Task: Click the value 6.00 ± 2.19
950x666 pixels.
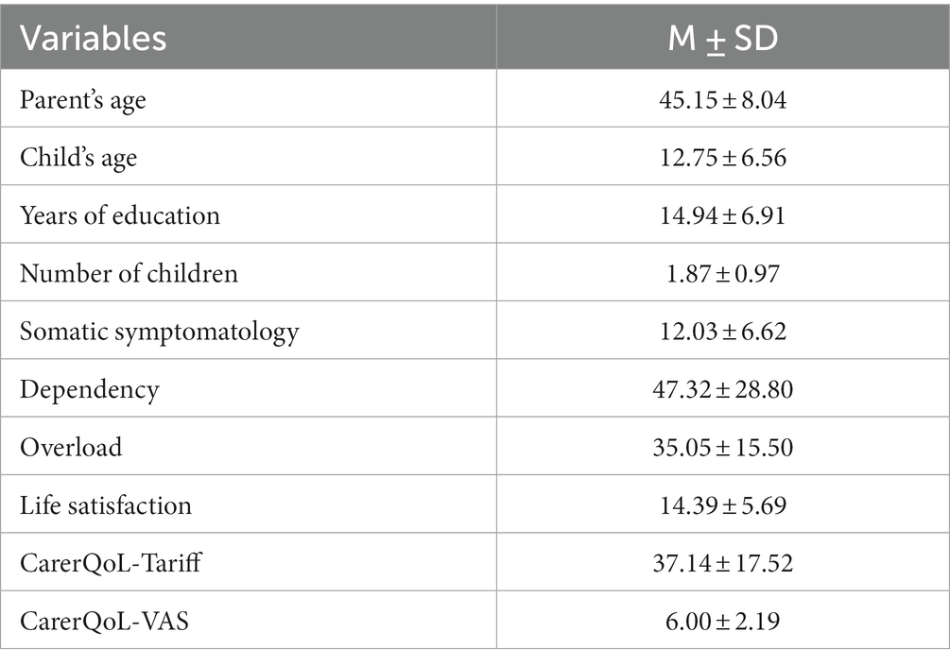Action: click(723, 622)
